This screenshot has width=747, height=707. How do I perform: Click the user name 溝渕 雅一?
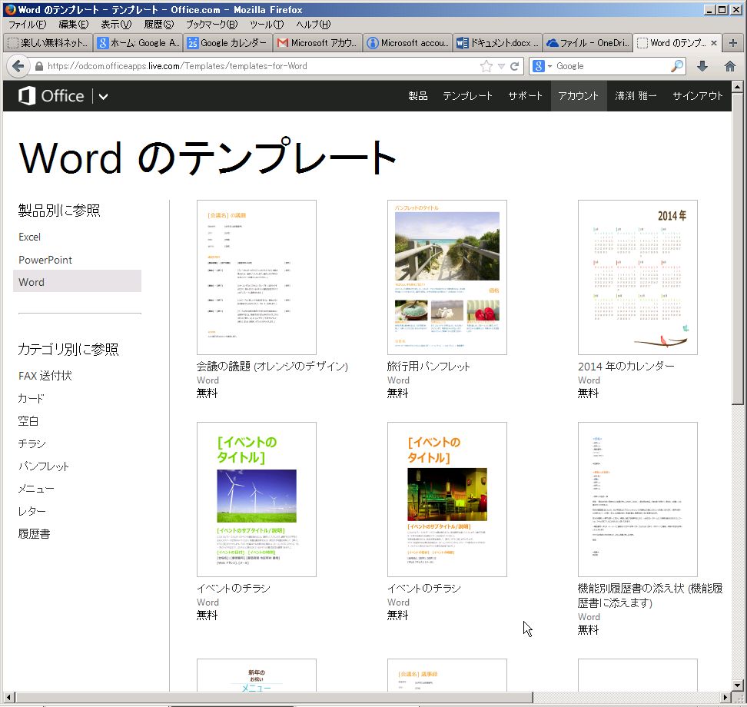point(636,96)
